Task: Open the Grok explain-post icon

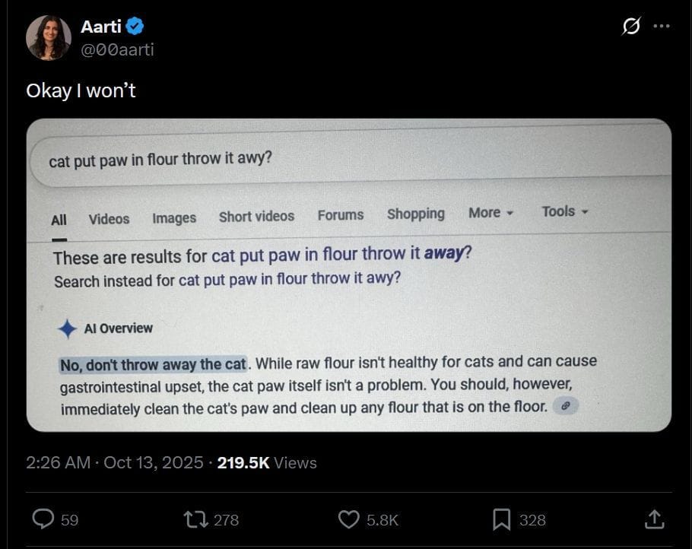Action: click(631, 26)
